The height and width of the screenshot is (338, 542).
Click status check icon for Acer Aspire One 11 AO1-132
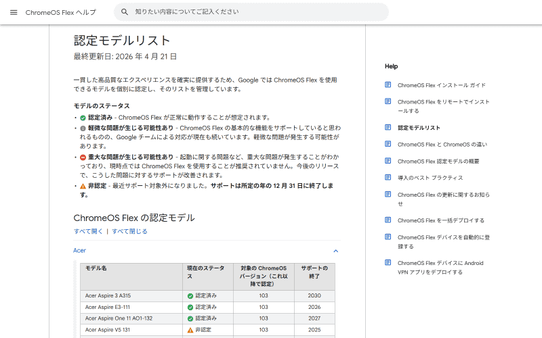(x=190, y=318)
